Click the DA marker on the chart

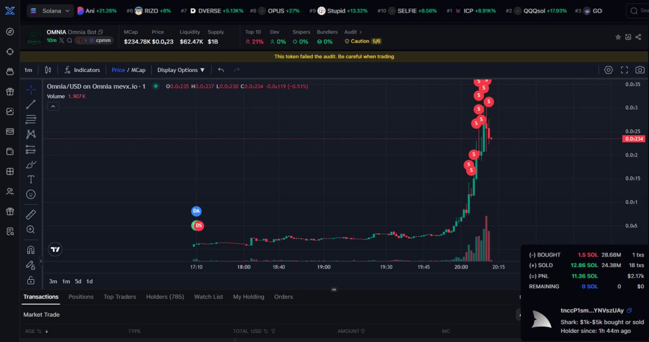click(196, 211)
